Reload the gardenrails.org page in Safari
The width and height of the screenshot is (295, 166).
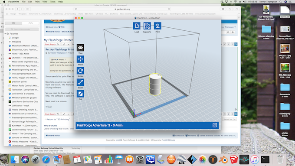(169, 9)
